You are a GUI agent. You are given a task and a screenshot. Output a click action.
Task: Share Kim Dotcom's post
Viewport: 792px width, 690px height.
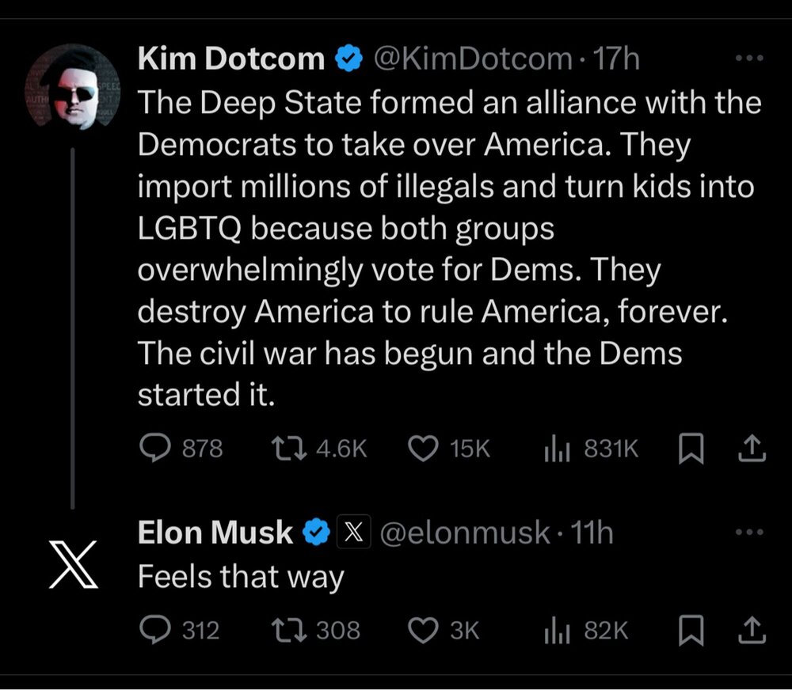(x=752, y=449)
